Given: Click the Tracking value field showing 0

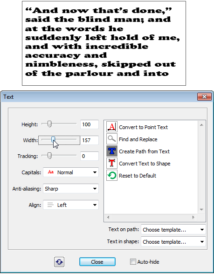Looking at the screenshot, I should click(90, 156).
